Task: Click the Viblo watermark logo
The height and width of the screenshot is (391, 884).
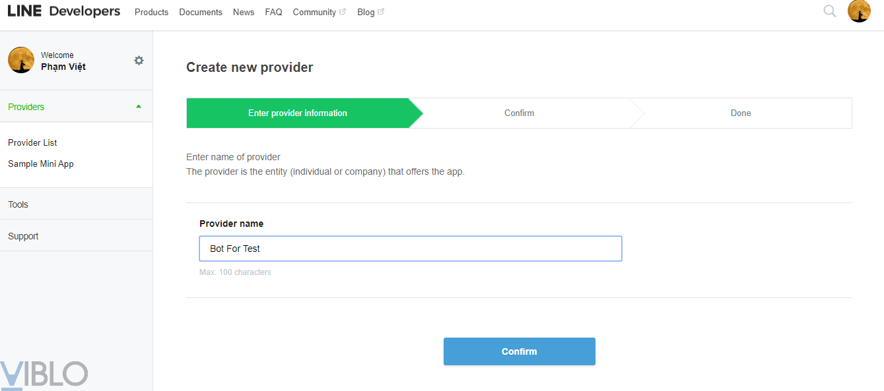Action: coord(44,374)
